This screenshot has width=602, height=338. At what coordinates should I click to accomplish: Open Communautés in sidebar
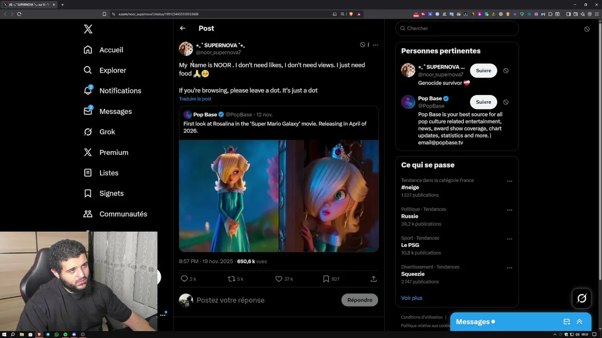click(115, 214)
